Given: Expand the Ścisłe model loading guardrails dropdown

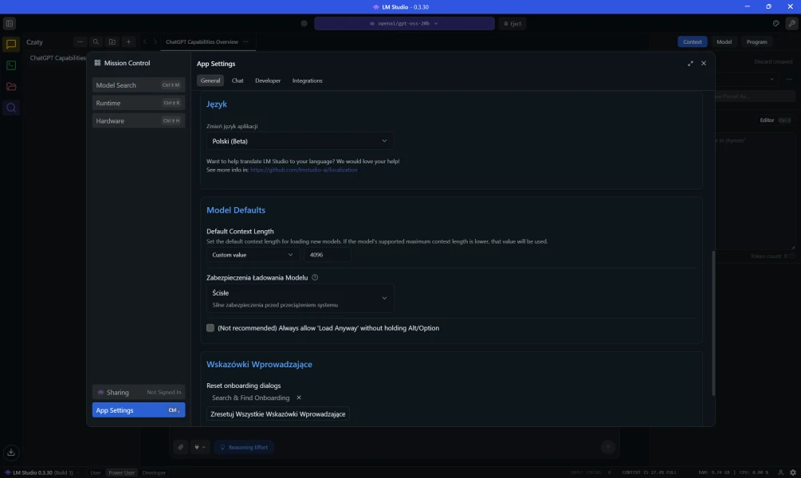Looking at the screenshot, I should [x=300, y=298].
